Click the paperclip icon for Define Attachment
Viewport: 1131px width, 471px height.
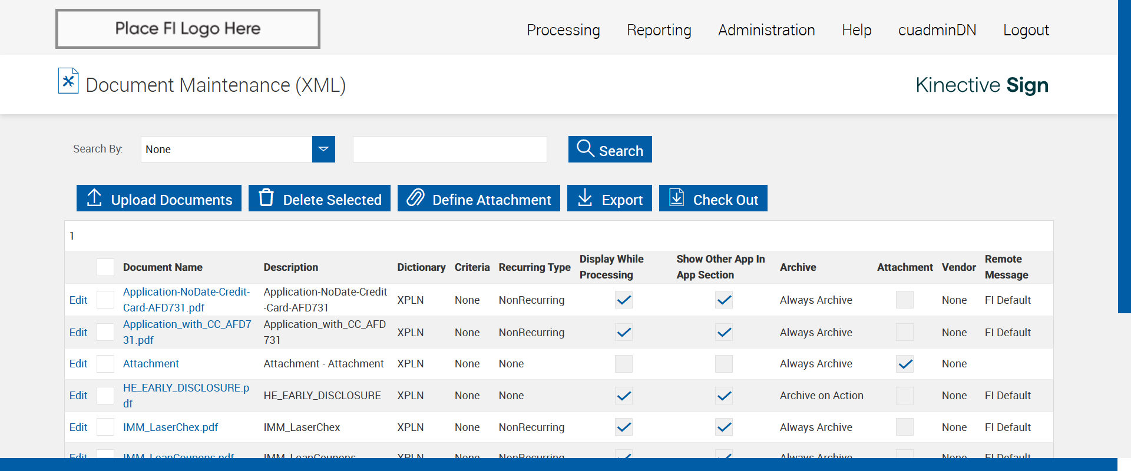tap(415, 198)
